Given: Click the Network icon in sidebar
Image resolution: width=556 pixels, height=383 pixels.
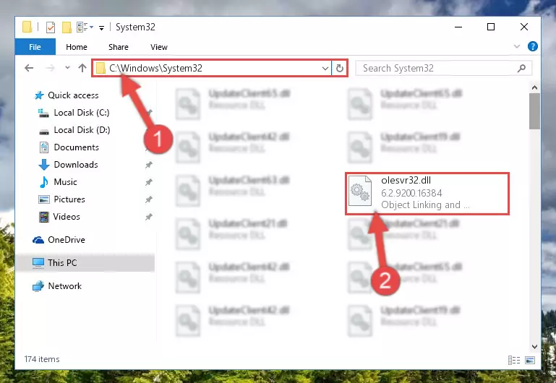Looking at the screenshot, I should 38,286.
